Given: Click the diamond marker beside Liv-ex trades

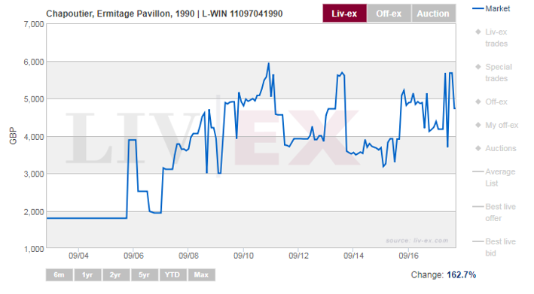Looking at the screenshot, I should 478,32.
